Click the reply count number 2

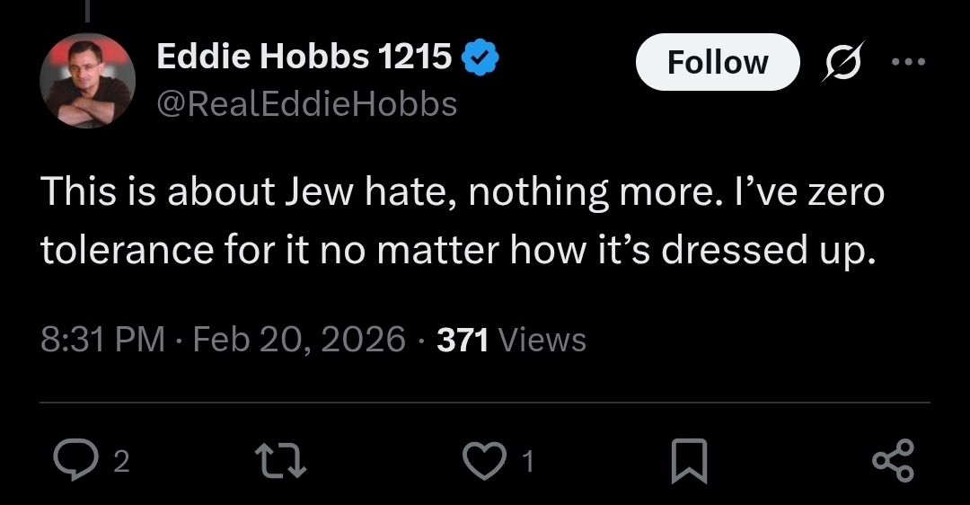click(123, 462)
